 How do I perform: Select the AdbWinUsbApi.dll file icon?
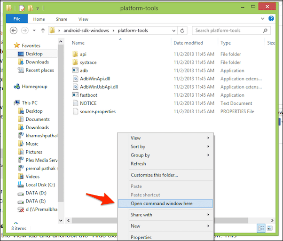click(75, 86)
